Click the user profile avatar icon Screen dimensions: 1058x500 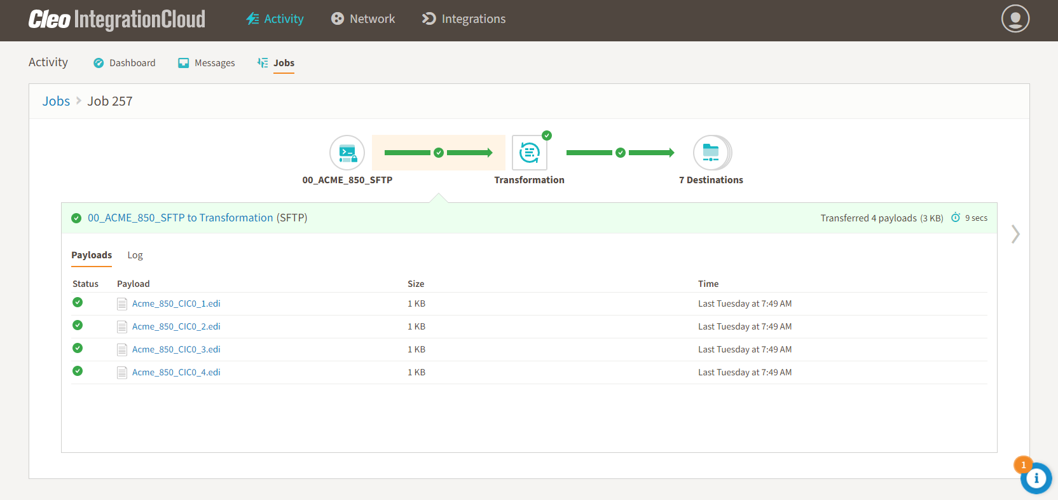[1015, 18]
